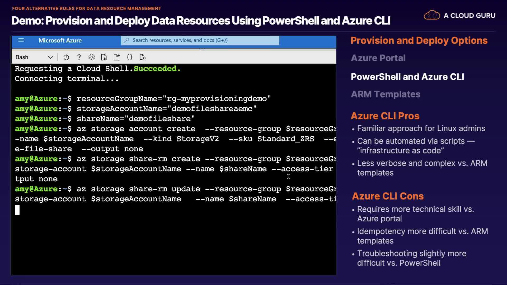The image size is (507, 285).
Task: Click the upload/download files icon
Action: [104, 57]
